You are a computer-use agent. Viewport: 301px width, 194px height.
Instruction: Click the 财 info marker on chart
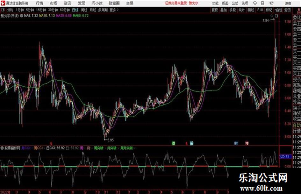click(x=236, y=143)
